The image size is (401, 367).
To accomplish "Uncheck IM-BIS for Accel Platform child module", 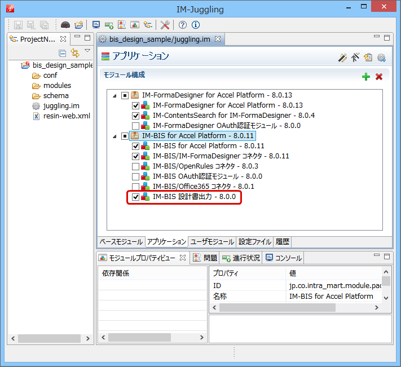I will (x=135, y=146).
